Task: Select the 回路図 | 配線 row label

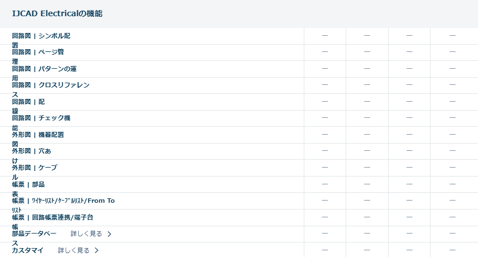Action: pos(28,102)
